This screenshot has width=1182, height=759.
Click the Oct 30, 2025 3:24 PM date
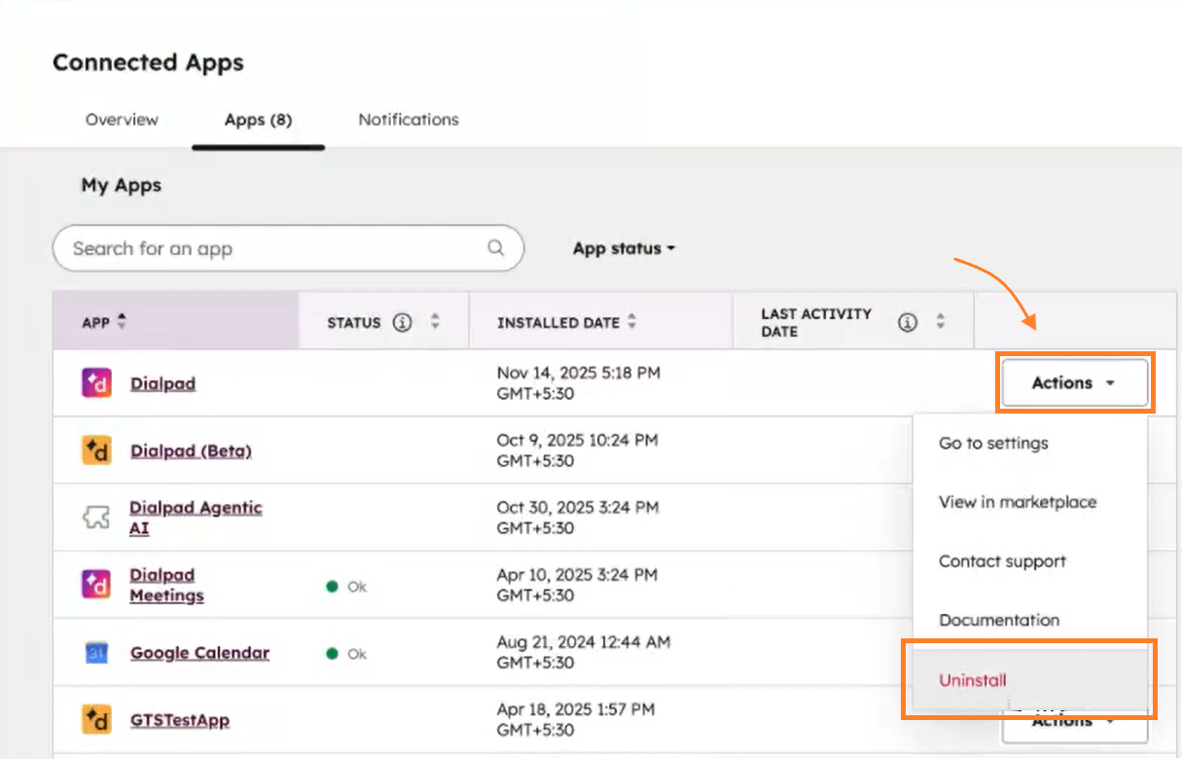577,517
